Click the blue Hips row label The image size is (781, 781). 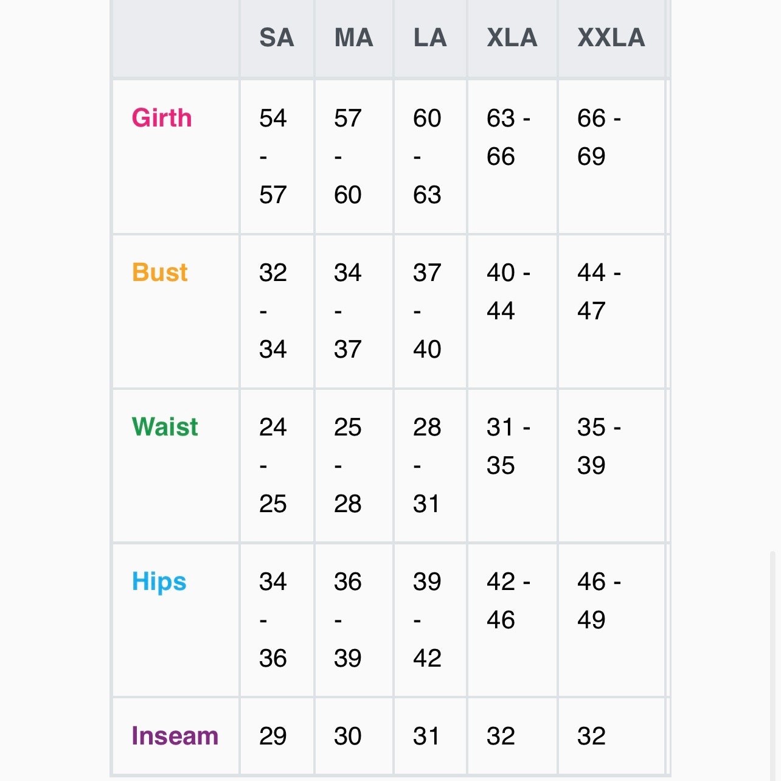(x=159, y=581)
